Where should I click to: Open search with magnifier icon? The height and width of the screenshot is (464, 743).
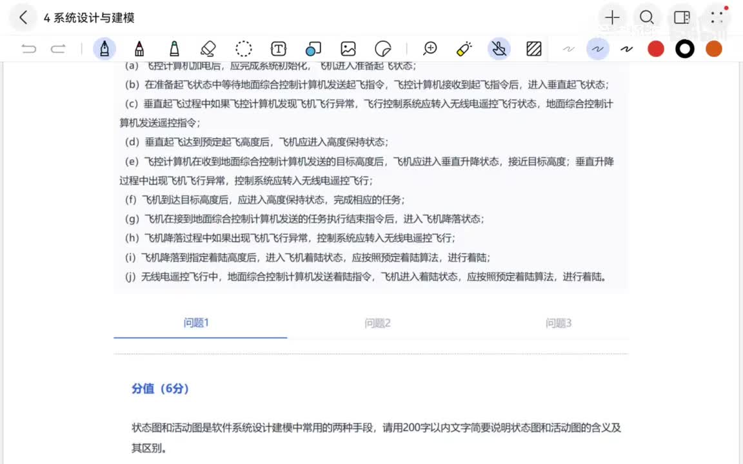(647, 17)
